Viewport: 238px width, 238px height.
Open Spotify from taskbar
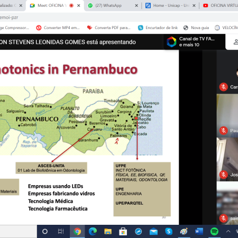coord(214,231)
